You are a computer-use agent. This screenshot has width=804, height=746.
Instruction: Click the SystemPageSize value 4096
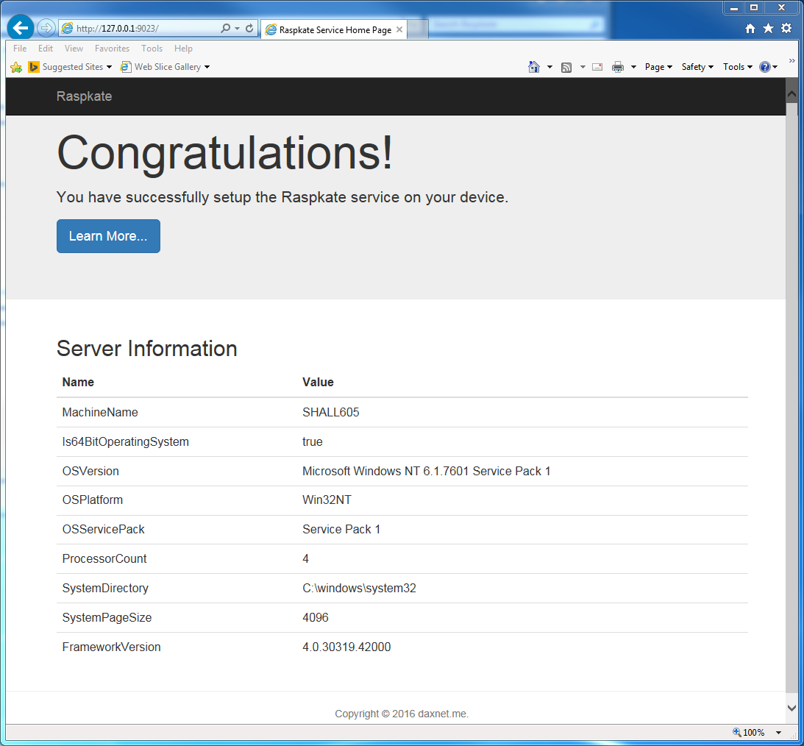click(316, 617)
